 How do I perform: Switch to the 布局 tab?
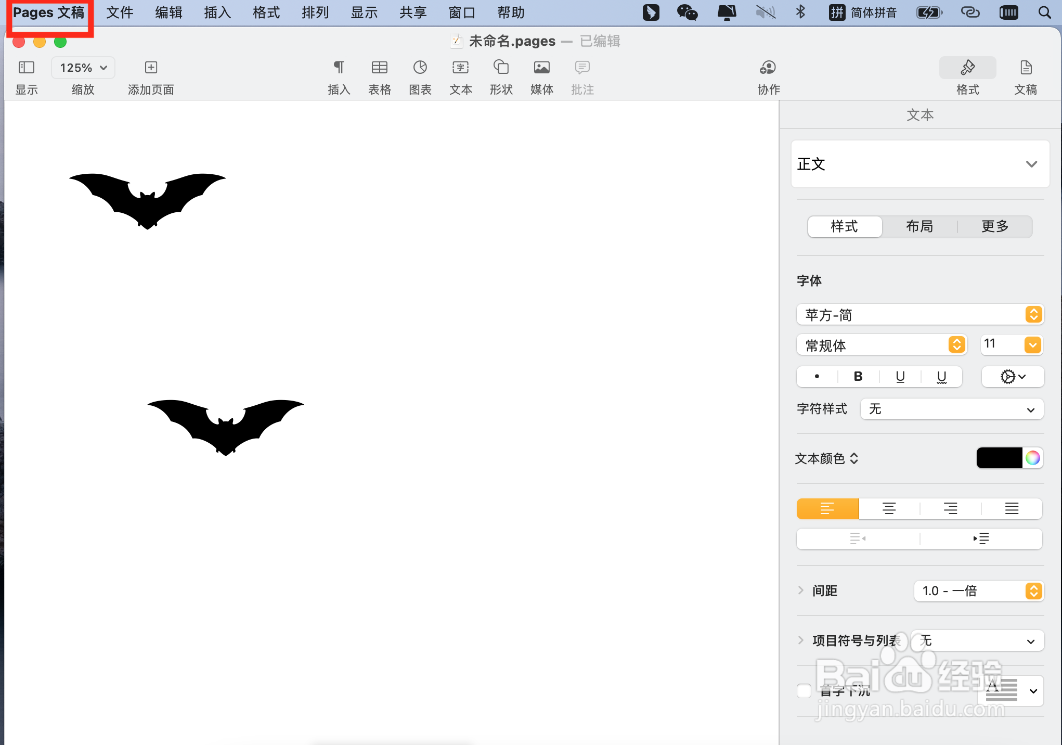coord(919,226)
